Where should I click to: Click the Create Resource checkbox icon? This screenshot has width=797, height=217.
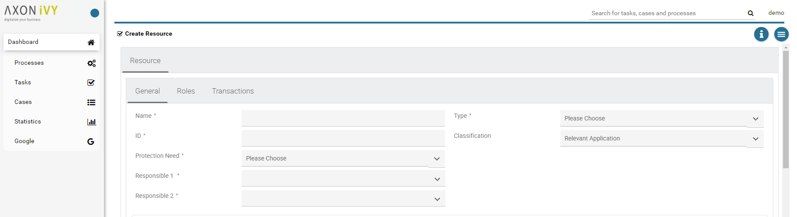click(x=120, y=33)
